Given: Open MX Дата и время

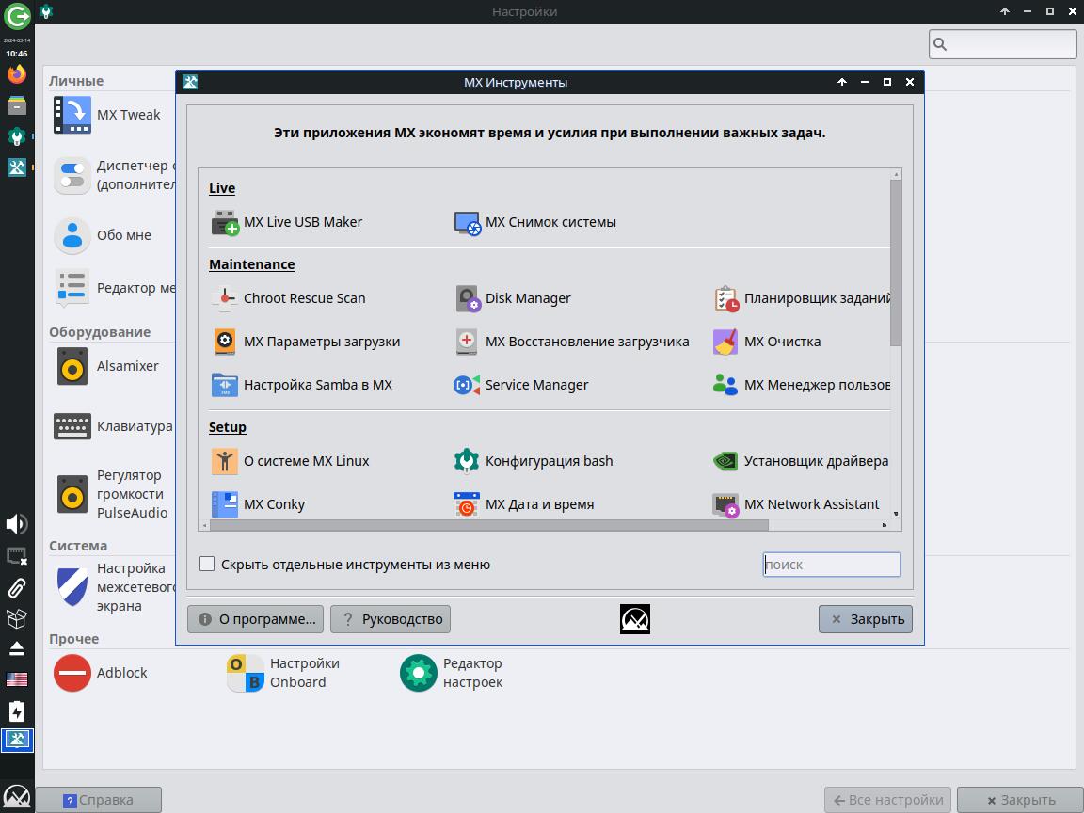Looking at the screenshot, I should pos(524,504).
